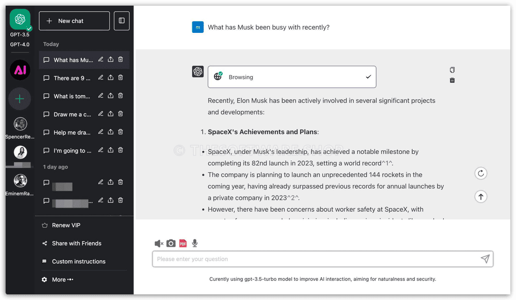Delete the 'There are 9 ...' chat

point(121,77)
